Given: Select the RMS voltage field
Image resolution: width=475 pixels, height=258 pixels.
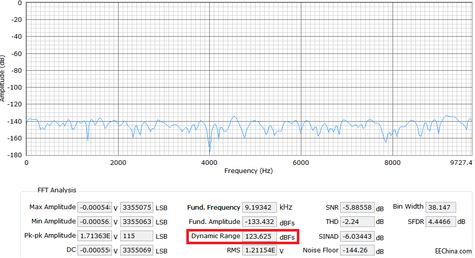Looking at the screenshot, I should (x=259, y=250).
